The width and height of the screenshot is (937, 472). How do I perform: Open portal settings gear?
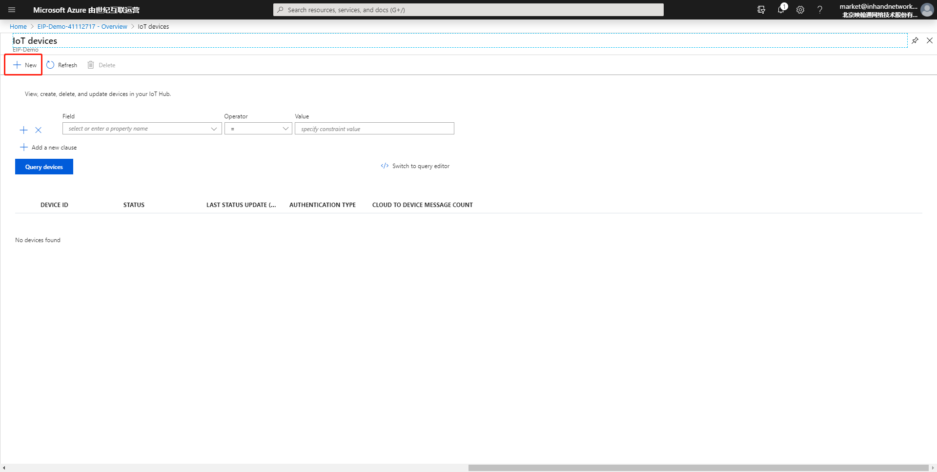800,10
